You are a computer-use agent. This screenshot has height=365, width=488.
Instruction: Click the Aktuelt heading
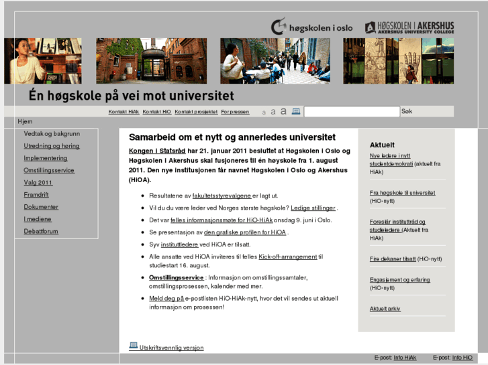(x=382, y=145)
